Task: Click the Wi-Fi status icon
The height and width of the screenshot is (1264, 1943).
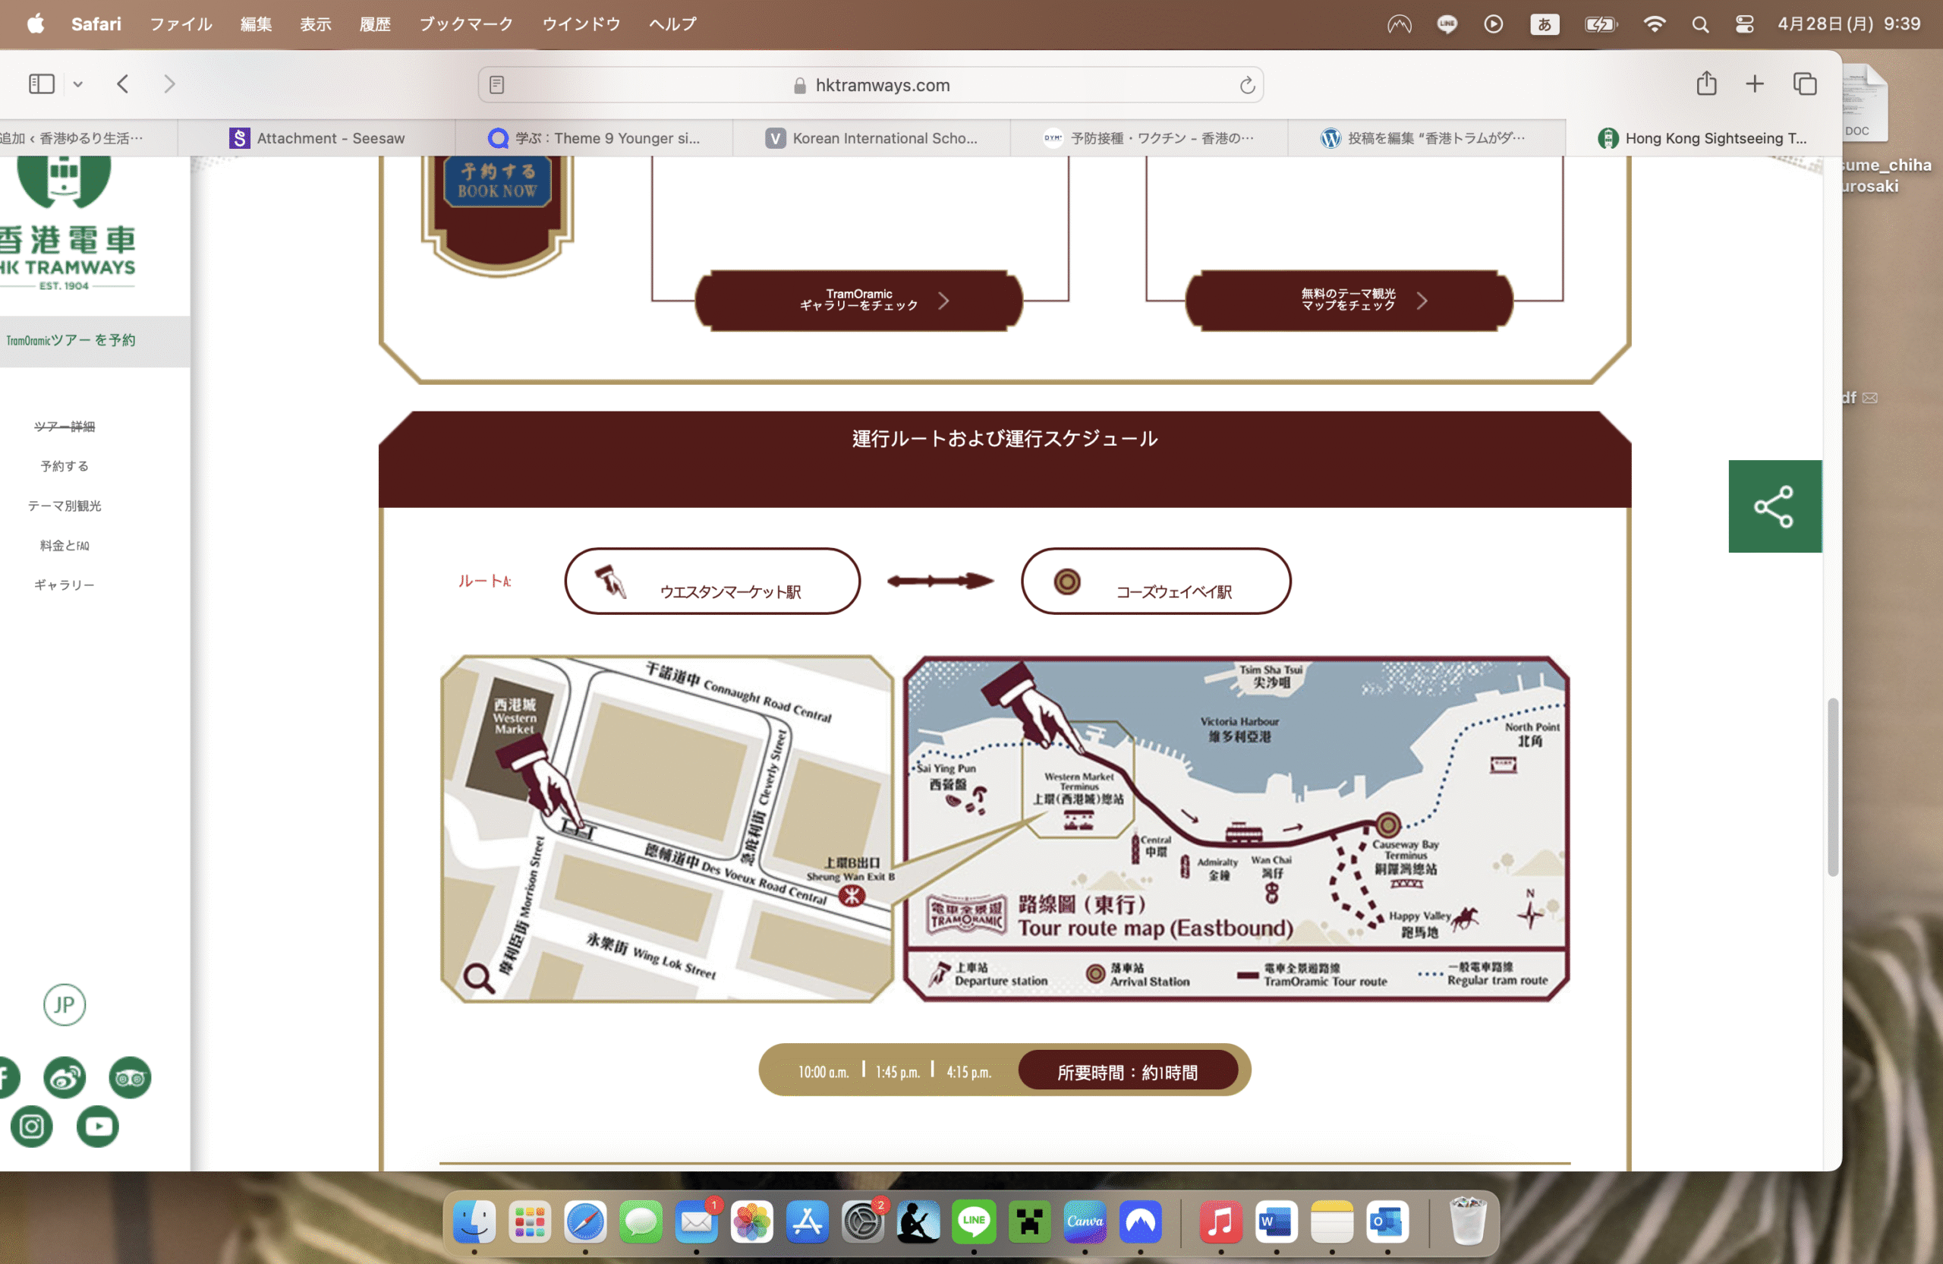Action: (1654, 24)
